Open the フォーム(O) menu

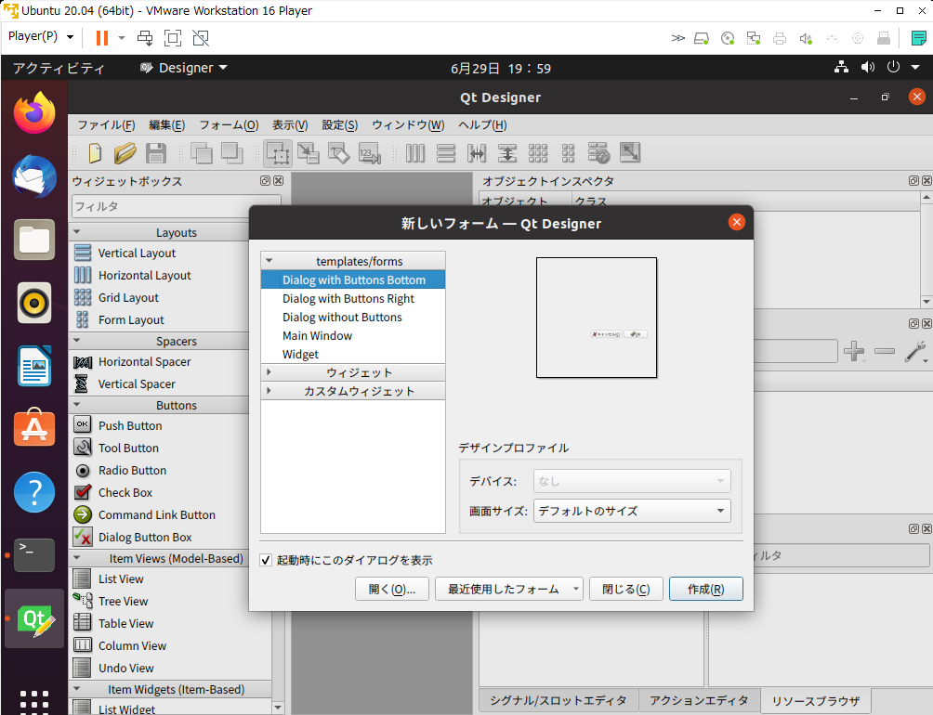[229, 124]
